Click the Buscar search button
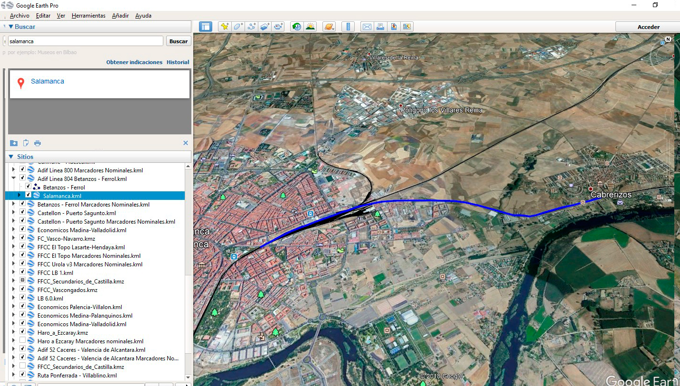The image size is (680, 386). (x=179, y=41)
